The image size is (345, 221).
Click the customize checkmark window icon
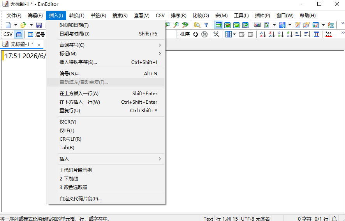tap(315, 25)
